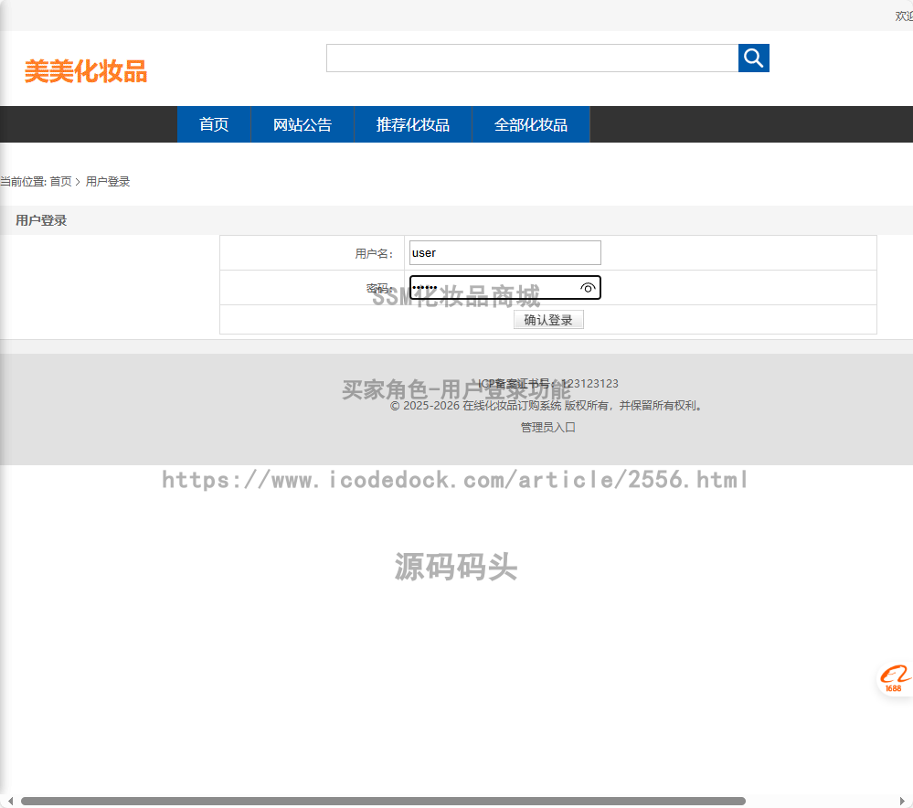Screen dimensions: 913x808
Task: Select the 全部化妆品 menu item
Action: click(x=531, y=124)
